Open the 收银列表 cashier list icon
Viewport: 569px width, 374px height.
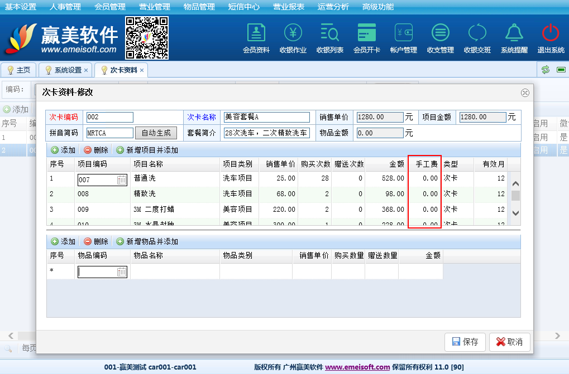(329, 33)
